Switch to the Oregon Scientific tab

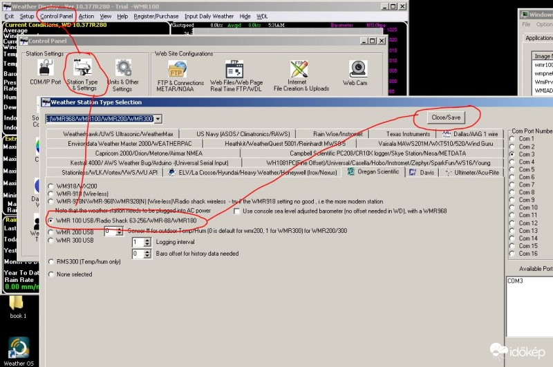pyautogui.click(x=373, y=171)
